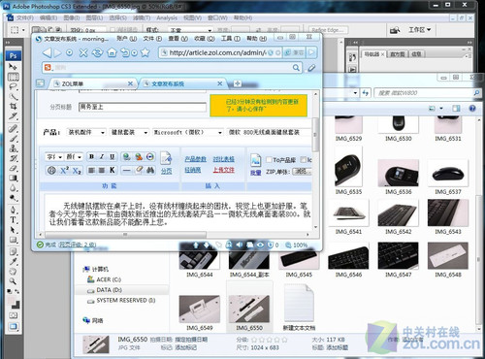Apply underline formatting in article editor

(x=112, y=157)
